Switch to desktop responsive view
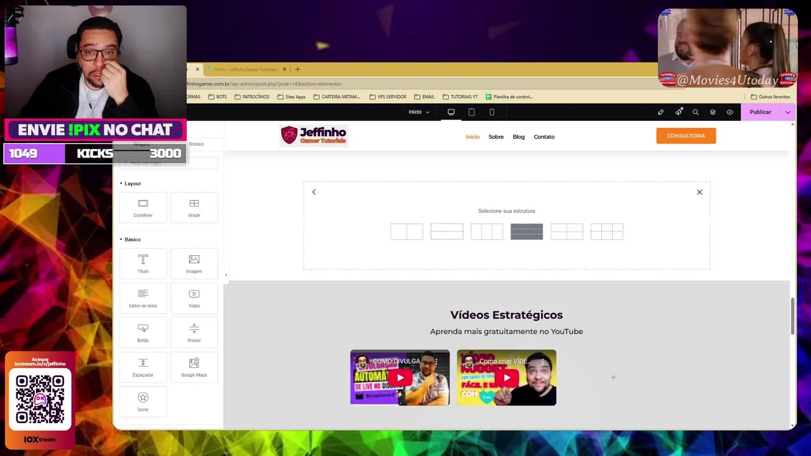This screenshot has width=811, height=456. pos(451,112)
